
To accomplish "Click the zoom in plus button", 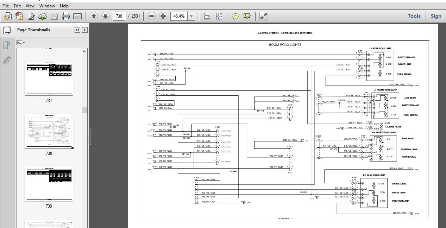I will (x=163, y=16).
